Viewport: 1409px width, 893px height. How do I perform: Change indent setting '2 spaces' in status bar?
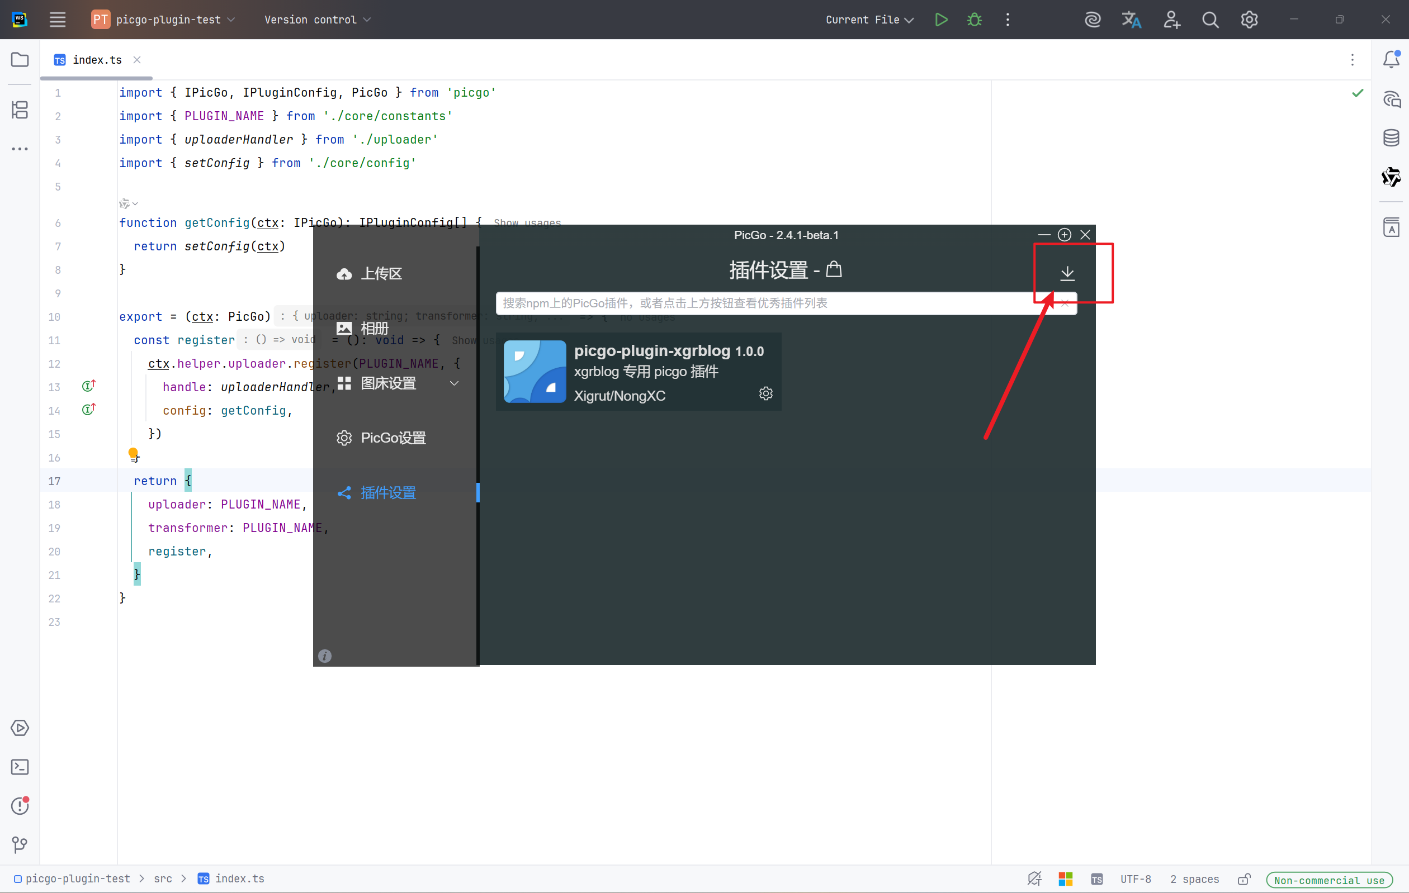(1194, 879)
